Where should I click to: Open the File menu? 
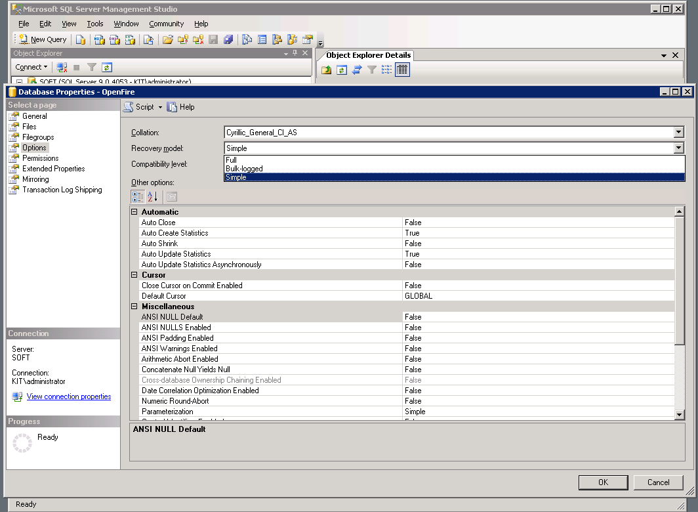24,24
